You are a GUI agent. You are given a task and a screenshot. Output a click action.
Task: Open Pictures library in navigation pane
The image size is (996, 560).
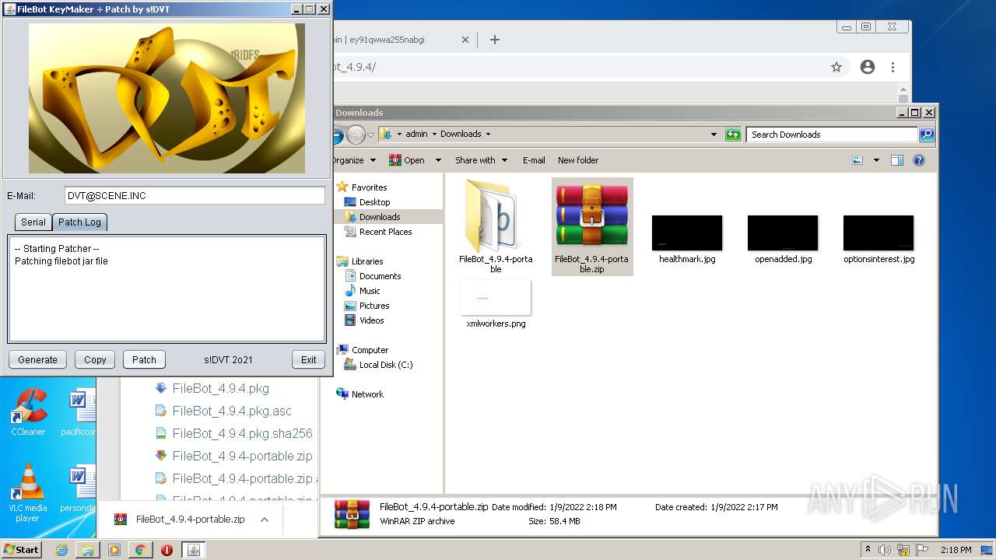click(374, 306)
